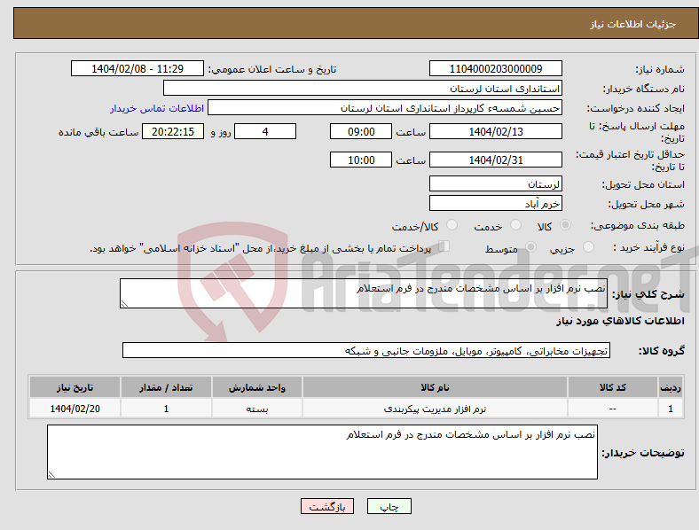Toggle the اسناد خزانه اسلامی payment checkbox
Screen dimensions: 699x530
444,246
